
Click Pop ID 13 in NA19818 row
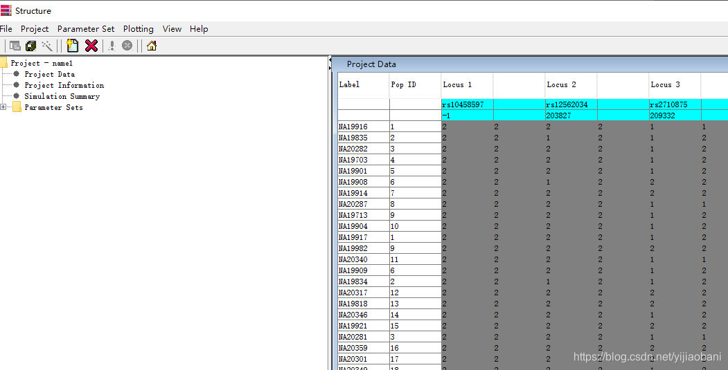tap(415, 304)
